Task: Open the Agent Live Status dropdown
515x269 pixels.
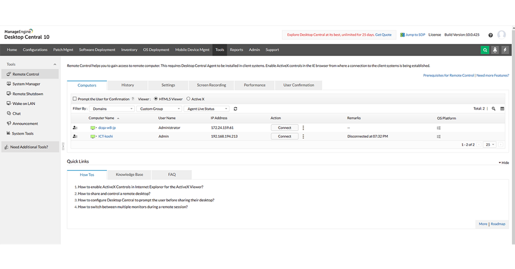Action: pos(207,109)
